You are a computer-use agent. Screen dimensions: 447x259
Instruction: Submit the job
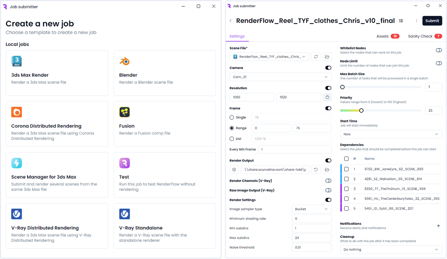click(x=432, y=21)
